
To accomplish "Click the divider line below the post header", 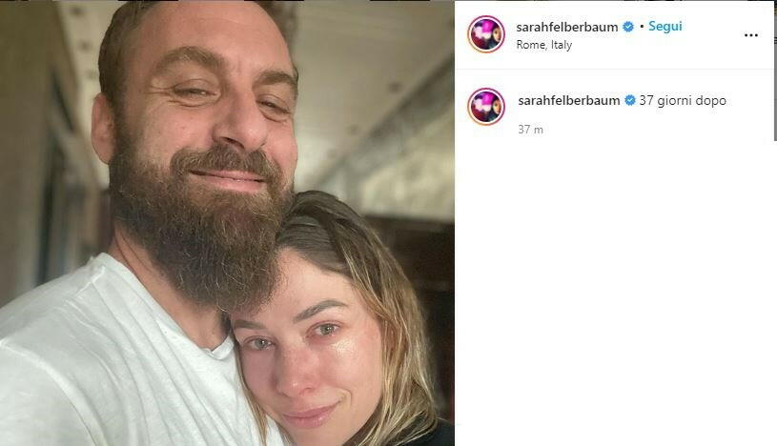I will [613, 69].
